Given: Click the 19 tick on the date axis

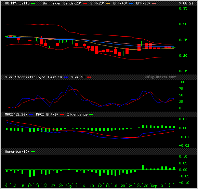Looking at the screenshot, I should 30,186.
